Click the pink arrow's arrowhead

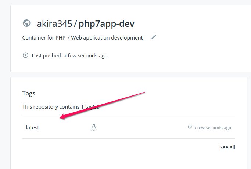pos(63,117)
